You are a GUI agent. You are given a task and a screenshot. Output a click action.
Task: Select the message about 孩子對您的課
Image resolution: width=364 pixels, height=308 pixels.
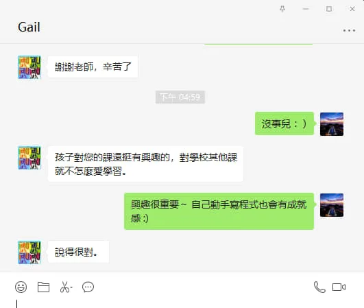[x=145, y=164]
